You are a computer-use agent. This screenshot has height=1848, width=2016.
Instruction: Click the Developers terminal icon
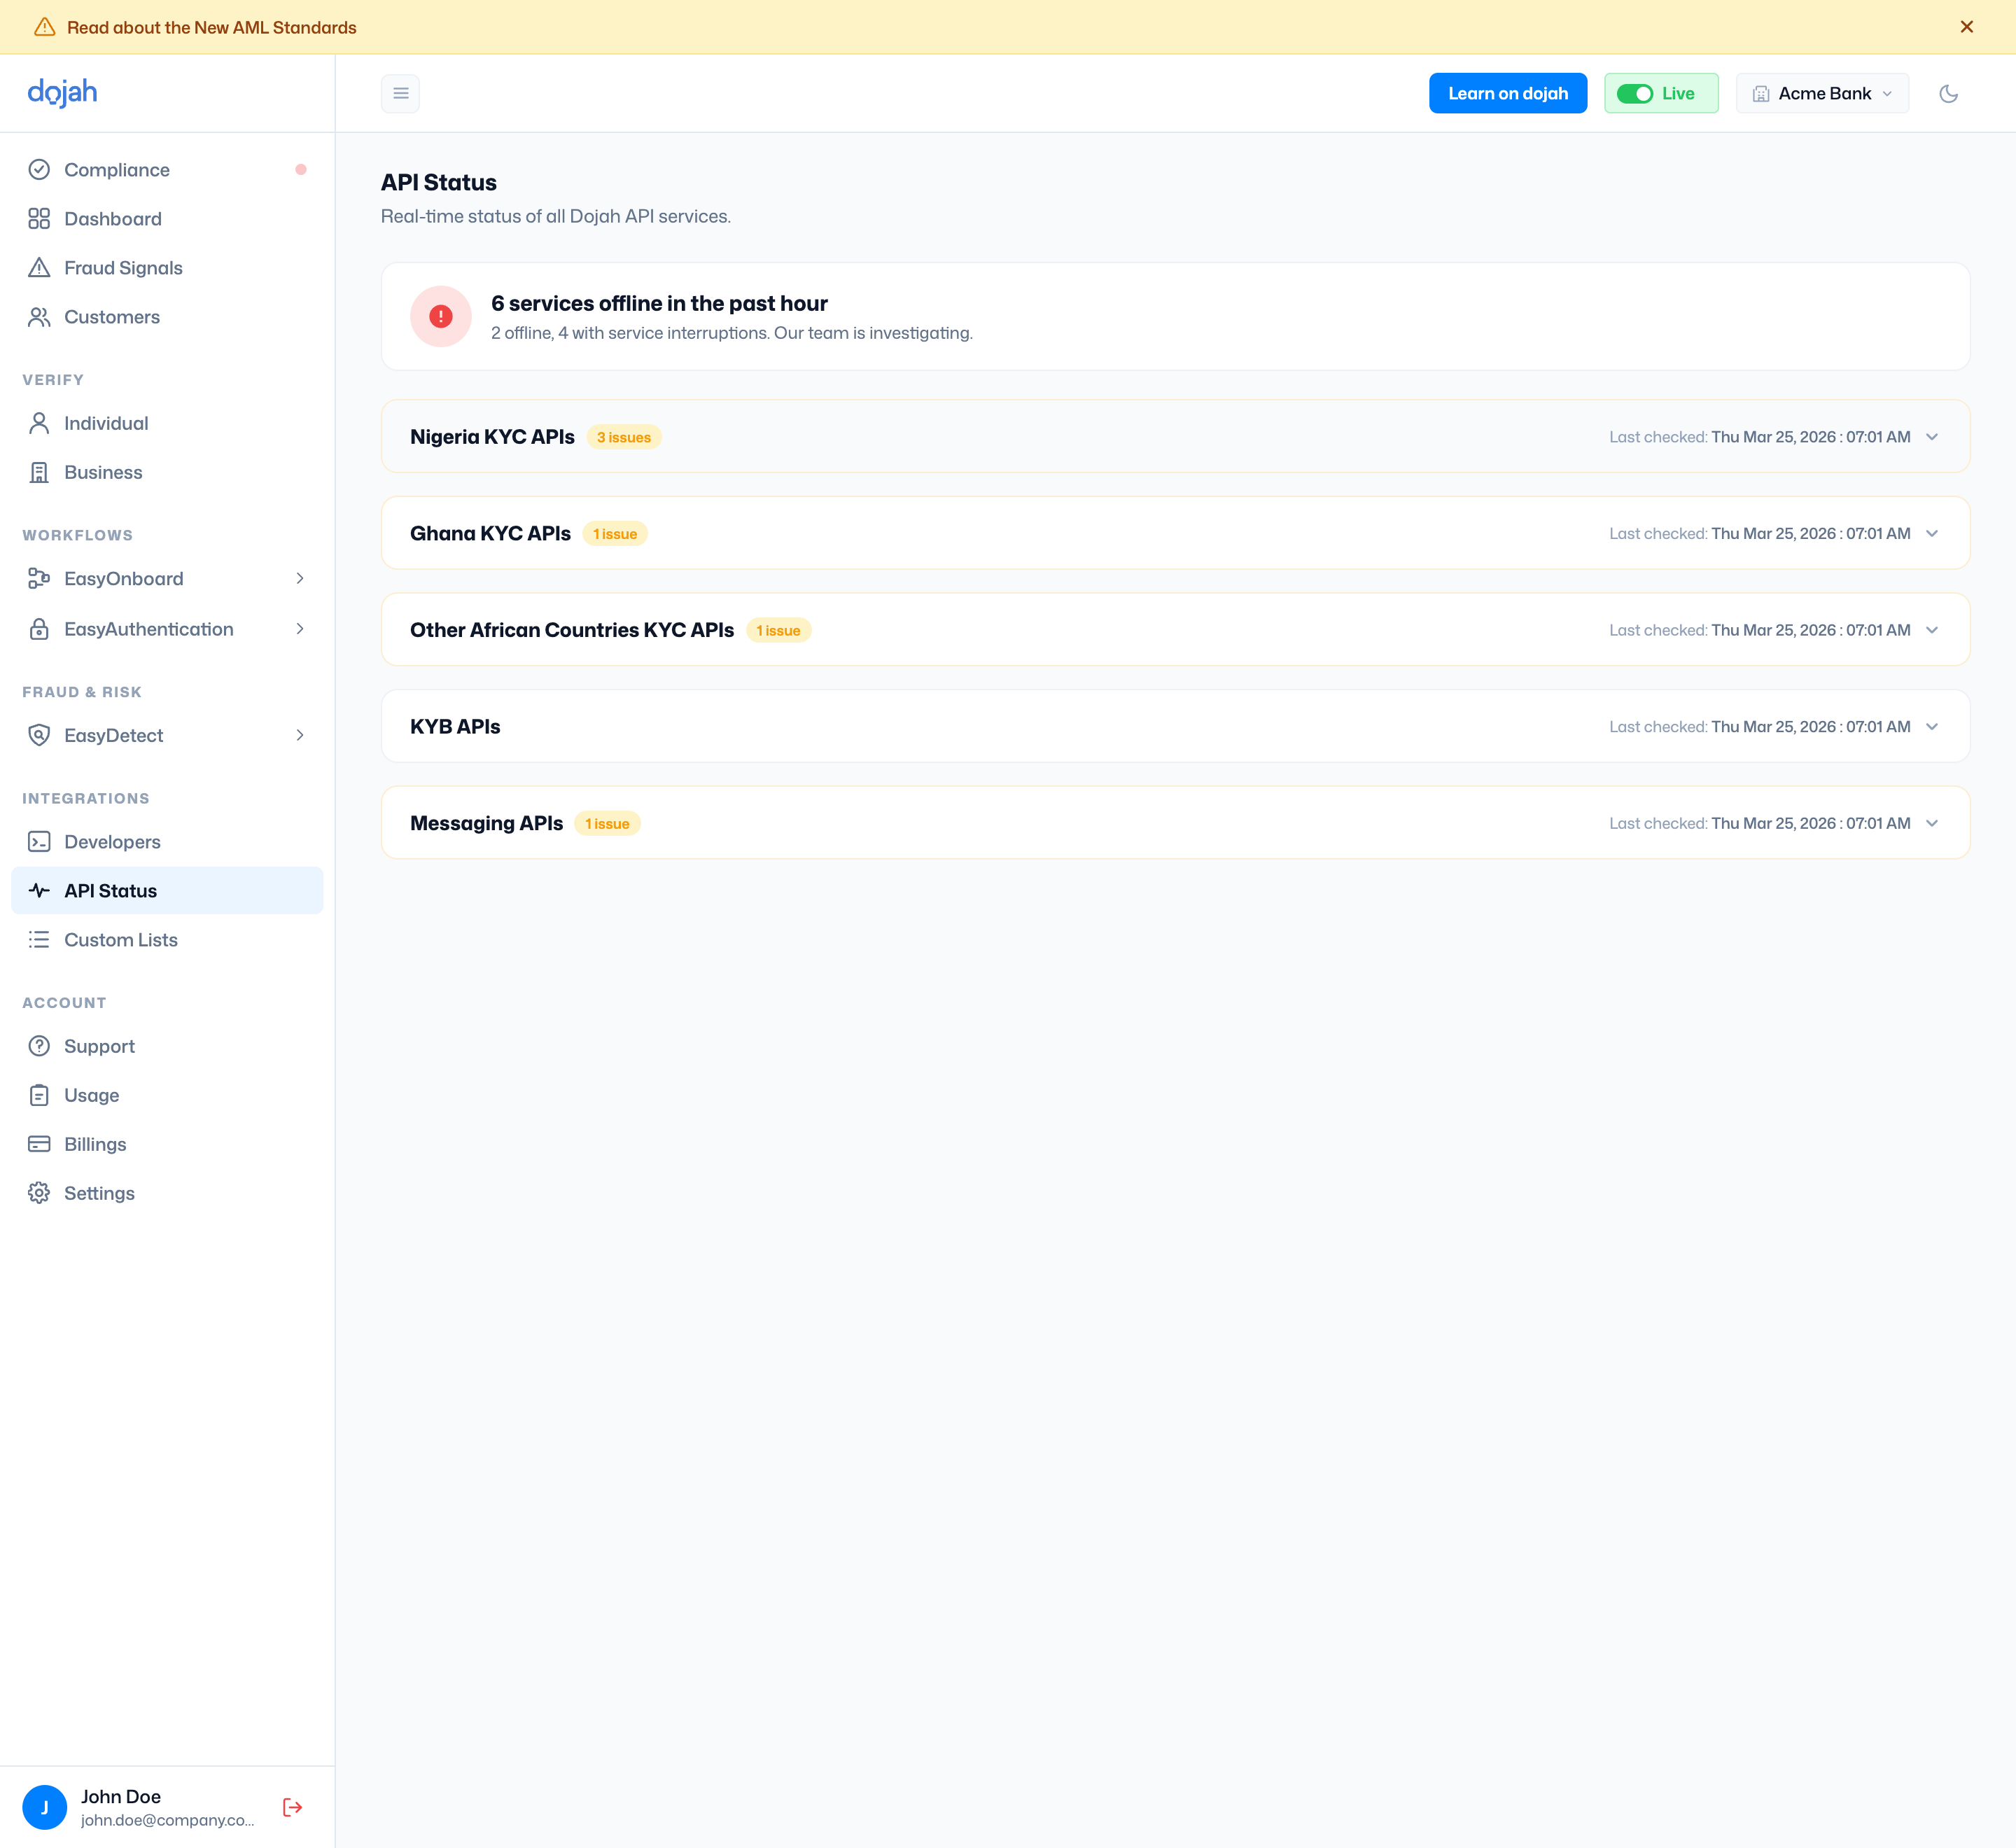pos(39,842)
